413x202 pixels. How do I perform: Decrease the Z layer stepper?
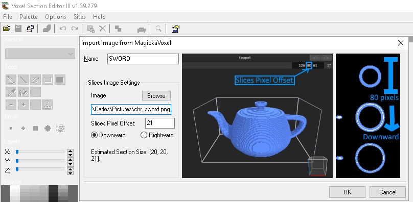tap(70, 173)
